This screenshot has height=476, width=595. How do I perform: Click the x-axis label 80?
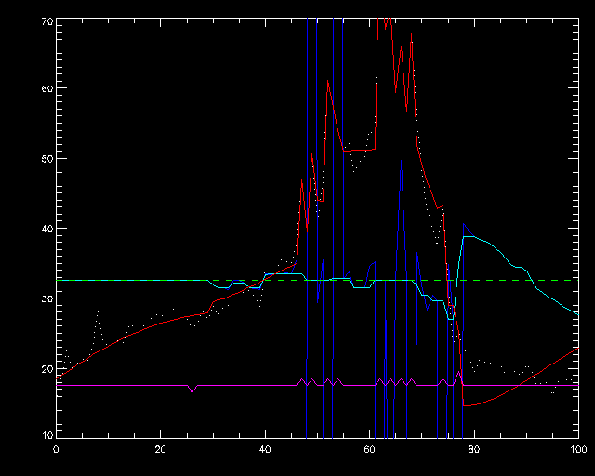(474, 449)
